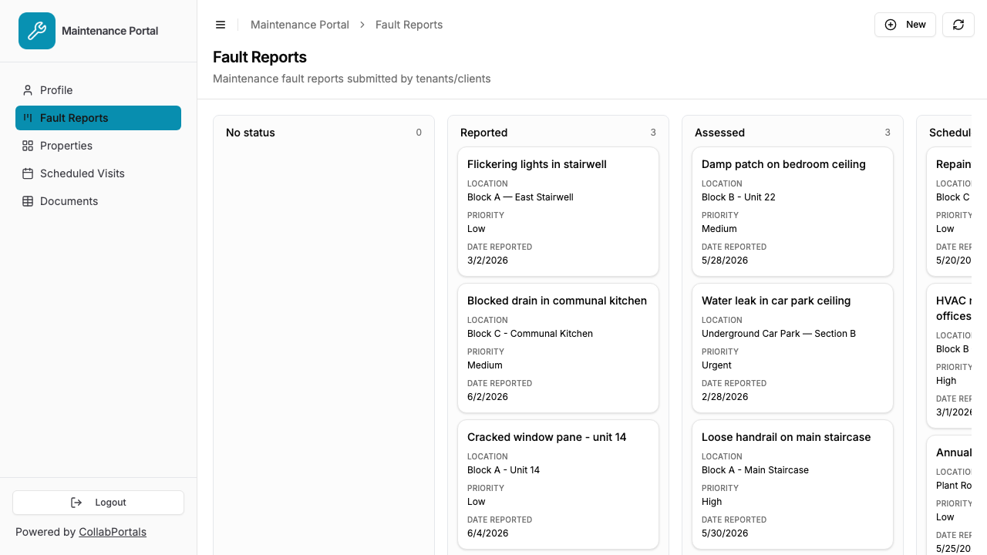Click the refresh icon button
Screen dimensions: 987x555
[x=958, y=25]
